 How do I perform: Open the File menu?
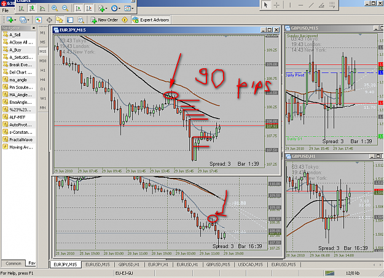[x=5, y=10]
